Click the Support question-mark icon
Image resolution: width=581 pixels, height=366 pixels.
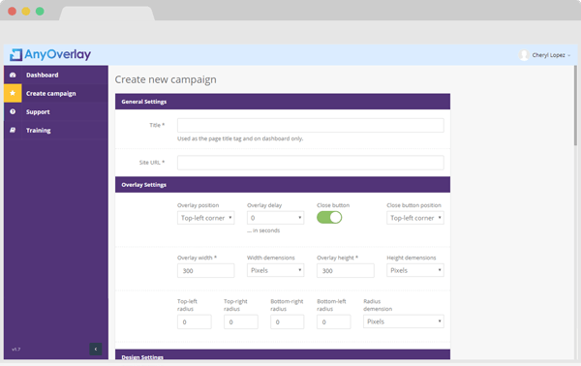point(13,111)
